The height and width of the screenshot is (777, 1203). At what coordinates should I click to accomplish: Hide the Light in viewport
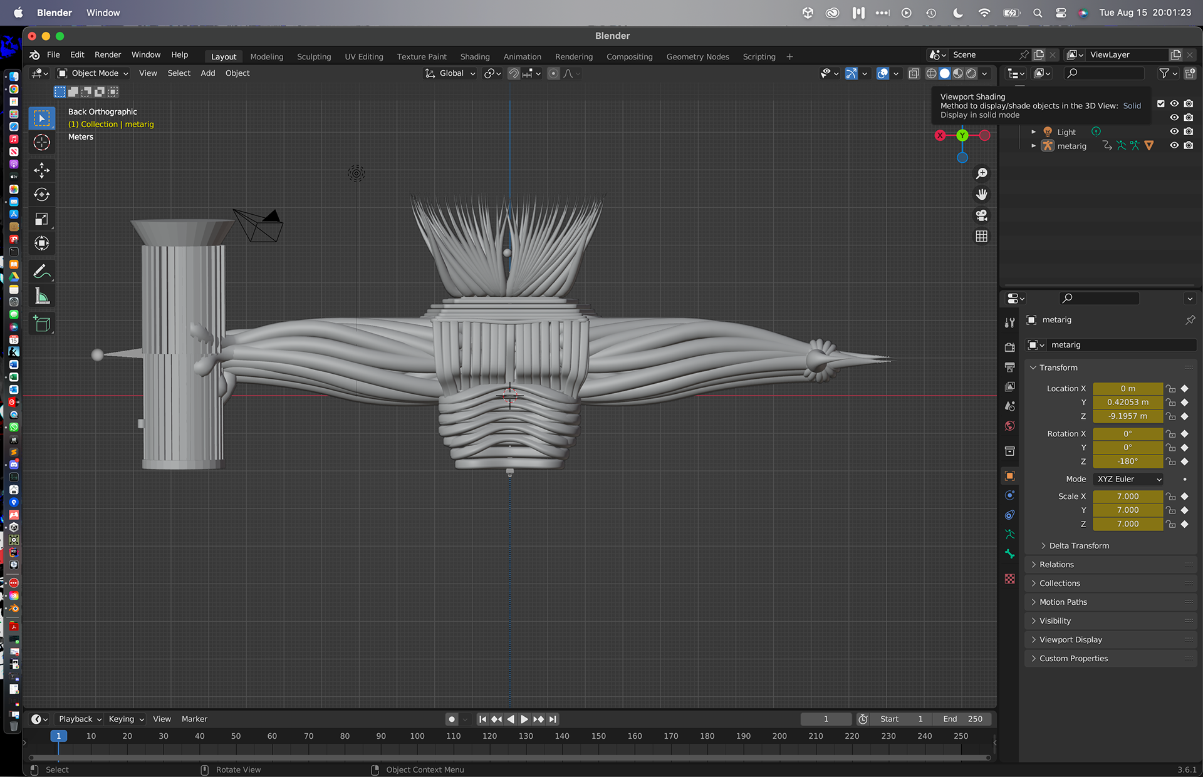pyautogui.click(x=1174, y=131)
